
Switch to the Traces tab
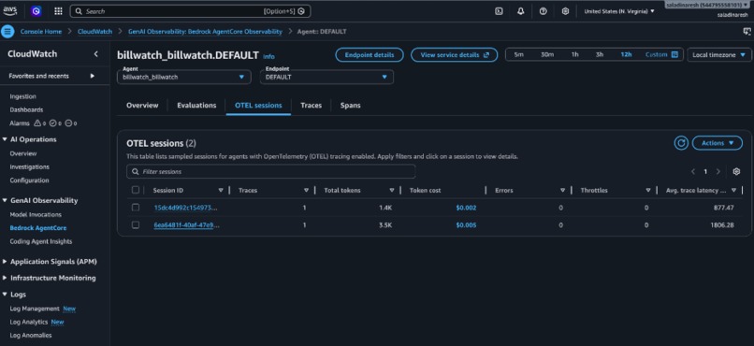tap(312, 106)
